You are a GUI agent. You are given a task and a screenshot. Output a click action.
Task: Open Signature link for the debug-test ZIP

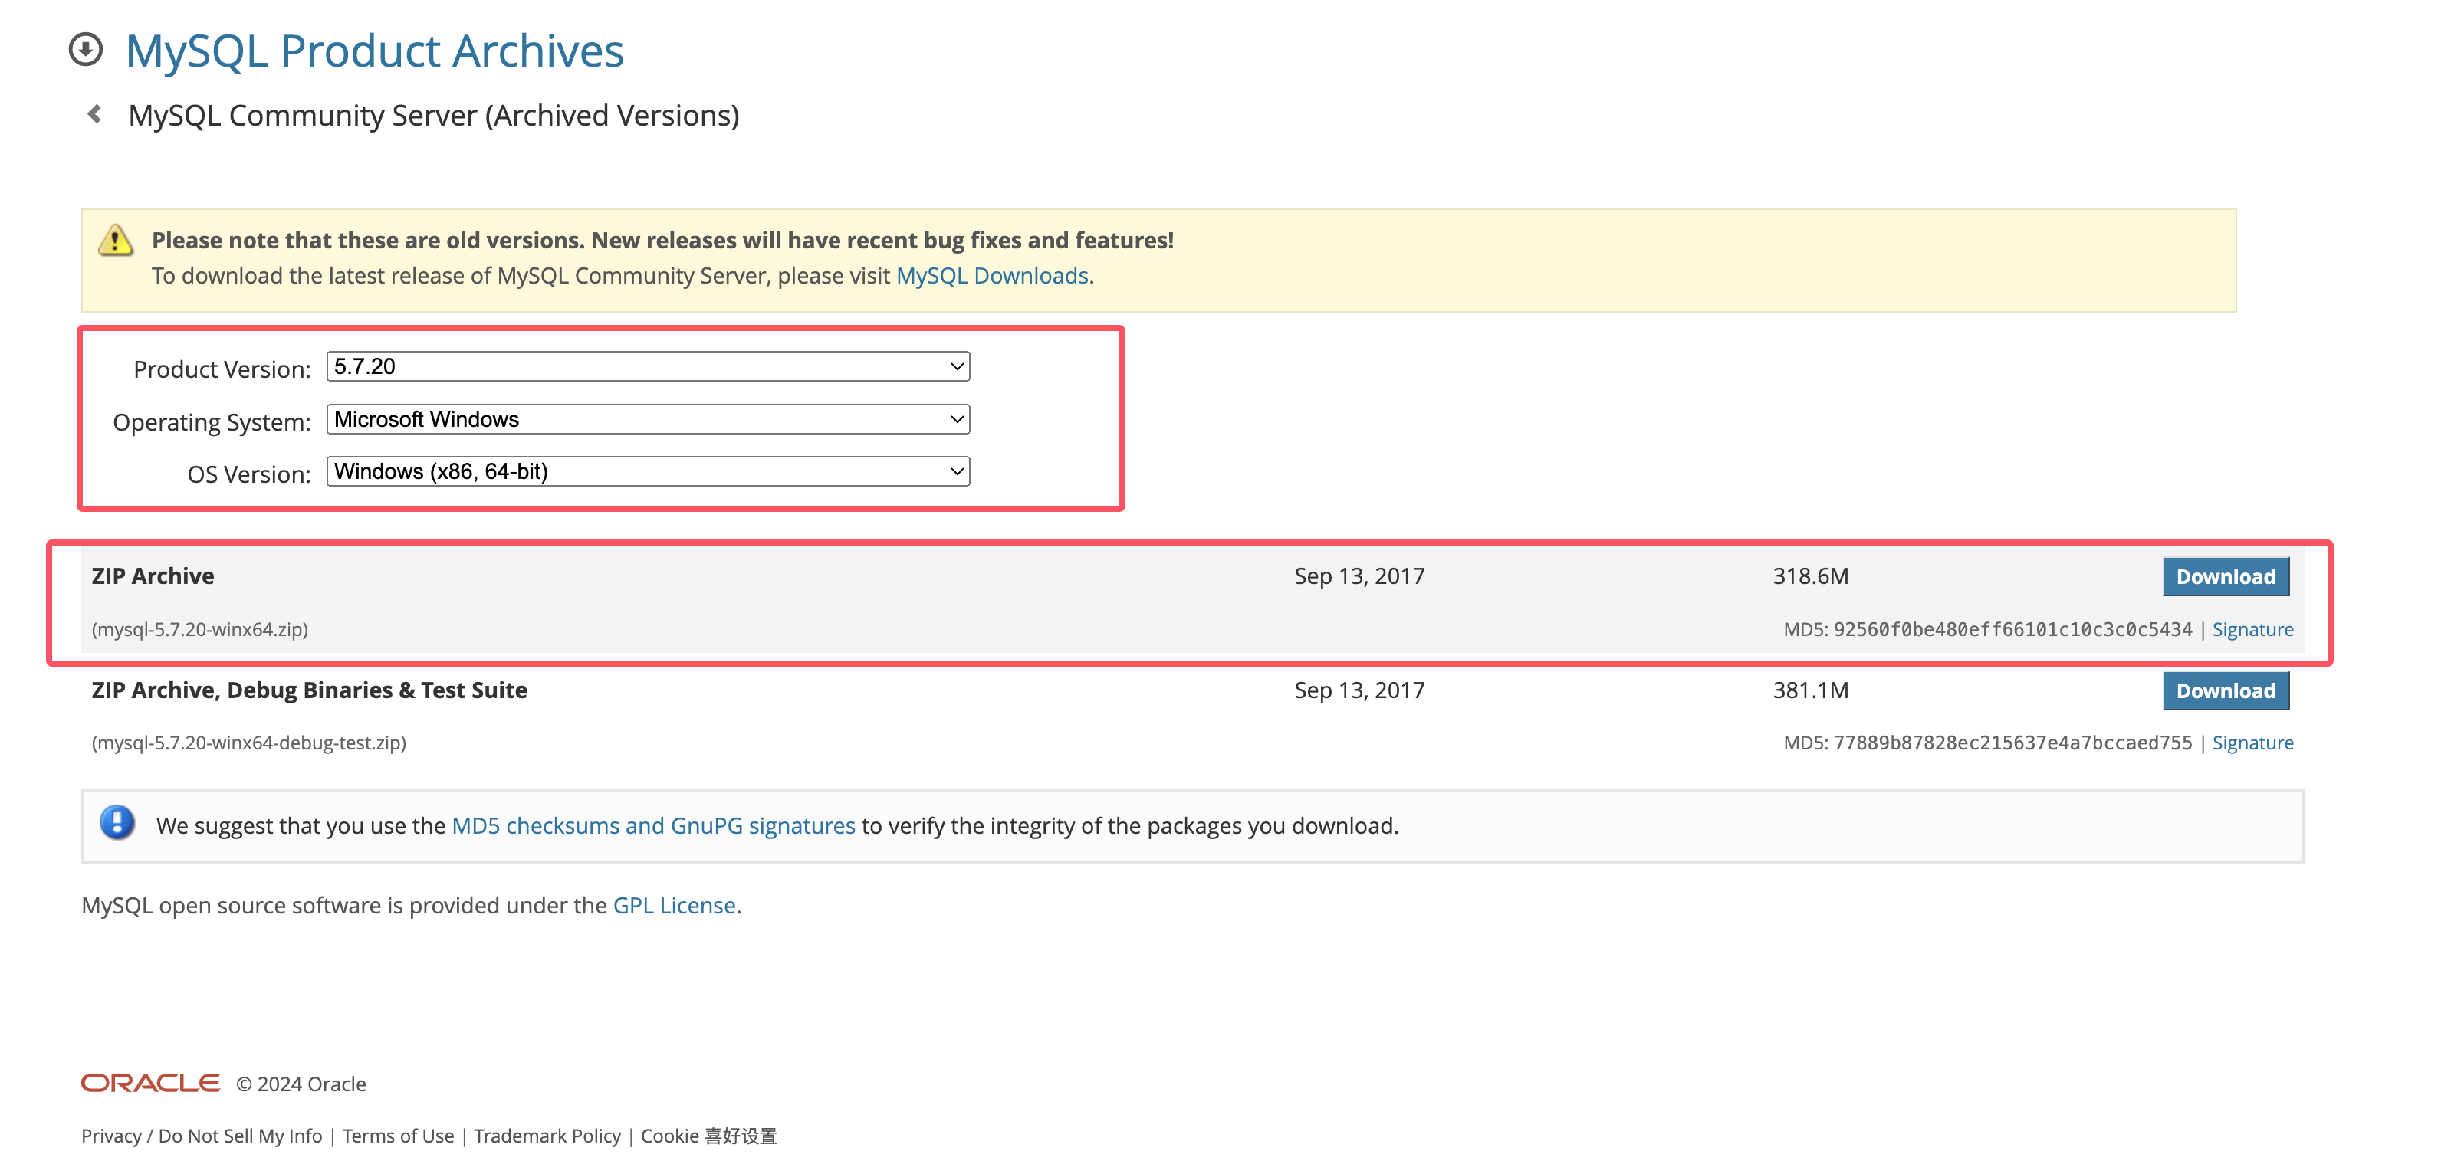pos(2252,743)
